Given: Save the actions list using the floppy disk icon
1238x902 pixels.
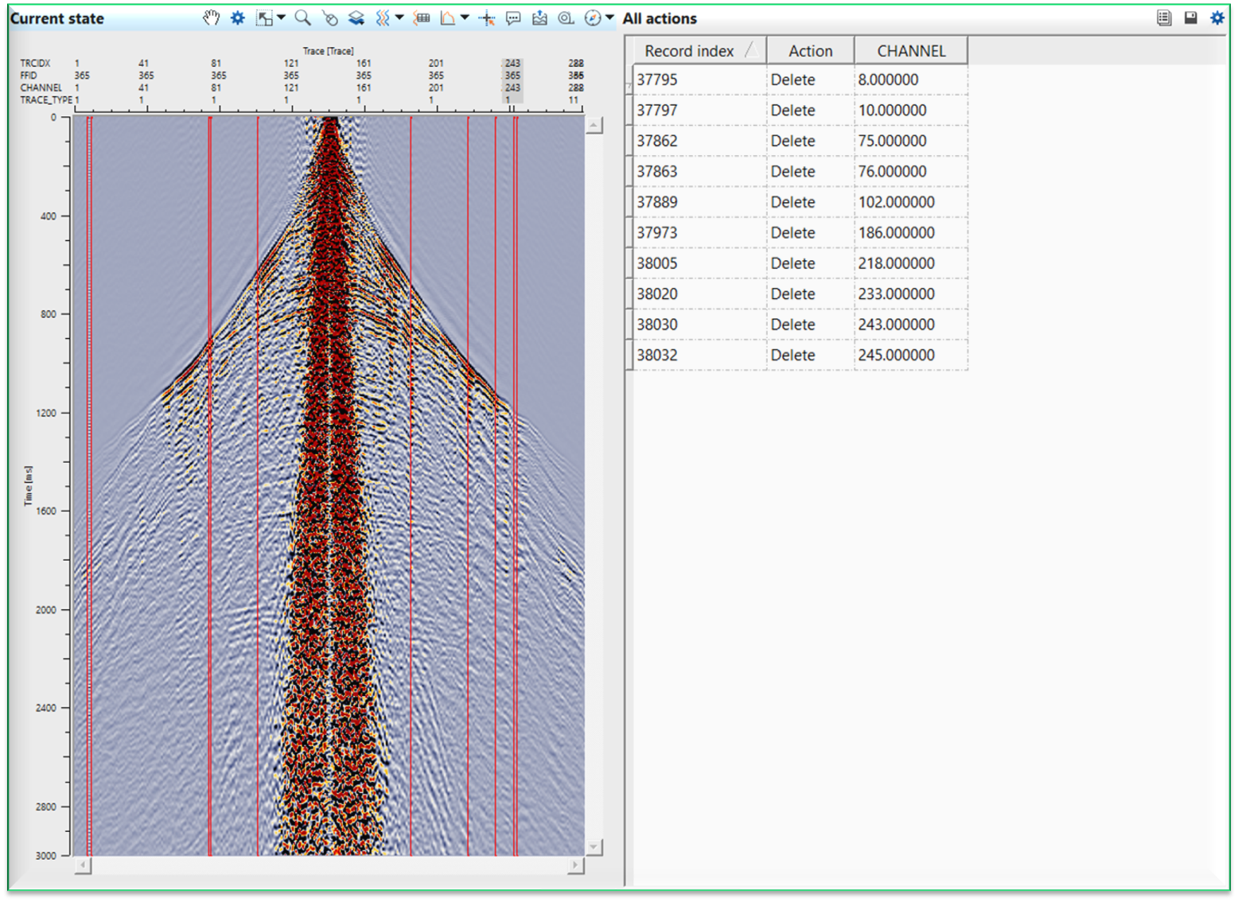Looking at the screenshot, I should pos(1189,17).
